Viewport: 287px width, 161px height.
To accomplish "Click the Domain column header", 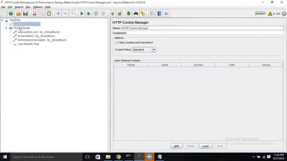I will coord(198,65).
